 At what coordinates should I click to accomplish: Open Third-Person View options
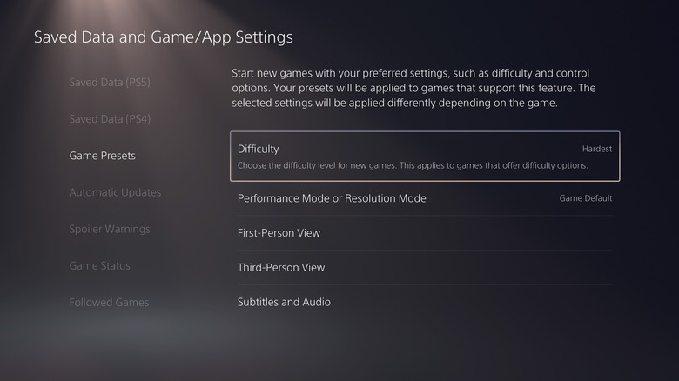pos(425,268)
